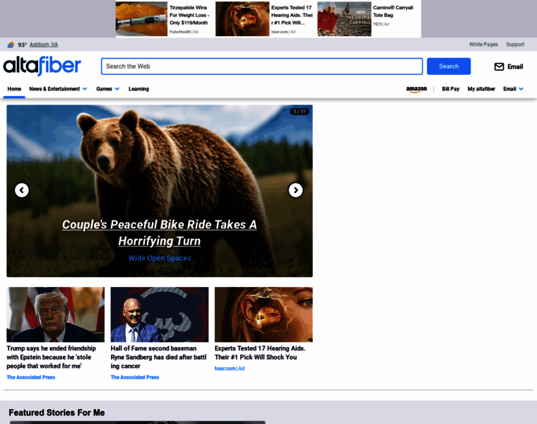Click the blue Search button

[449, 66]
